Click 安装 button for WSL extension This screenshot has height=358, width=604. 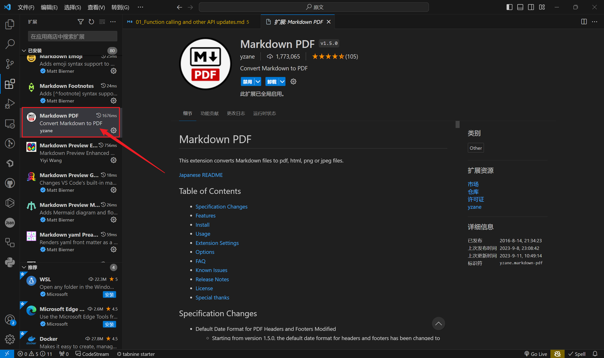click(x=109, y=294)
